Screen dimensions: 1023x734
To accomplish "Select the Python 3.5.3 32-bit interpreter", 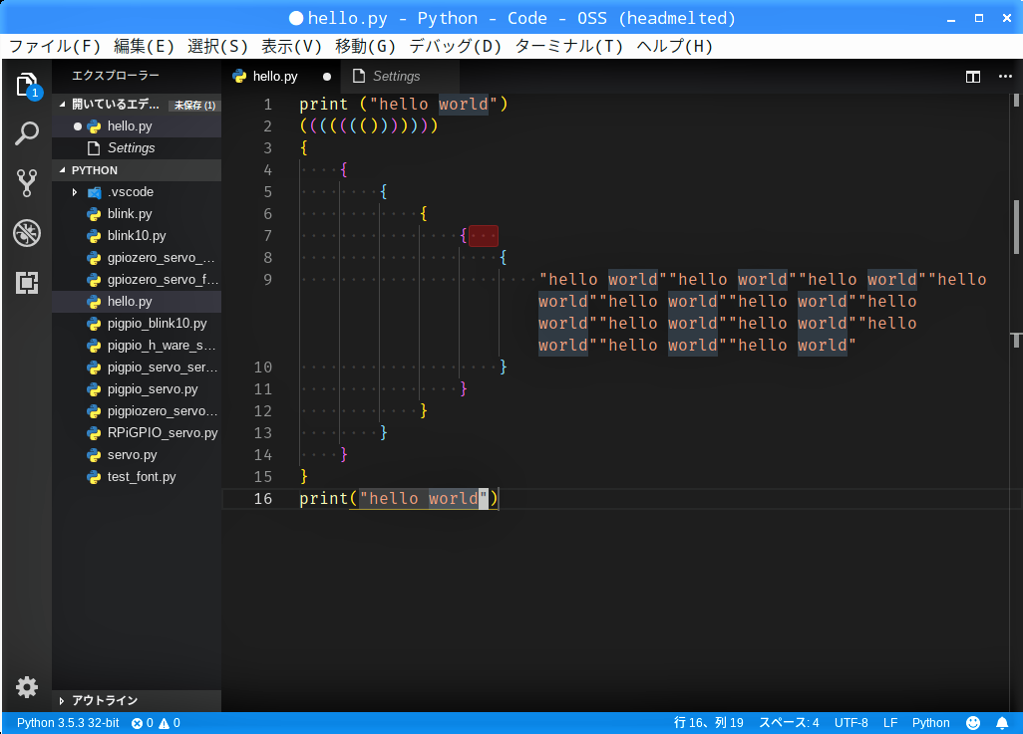I will (68, 723).
